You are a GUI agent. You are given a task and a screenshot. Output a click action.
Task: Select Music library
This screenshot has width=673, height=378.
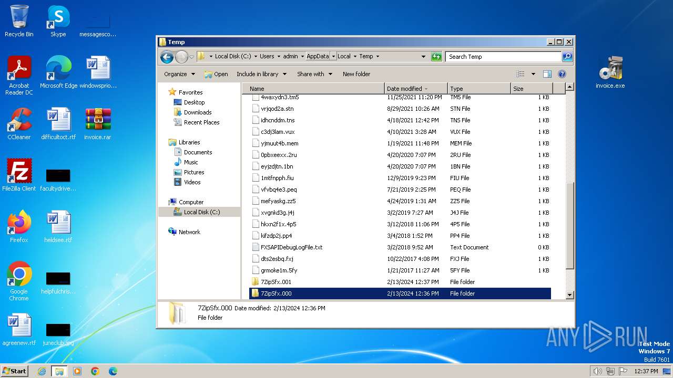coord(191,162)
